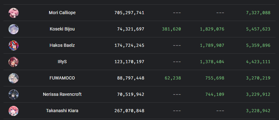This screenshot has width=279, height=120.
Task: Select the Takanashi Kiara name link
Action: click(62, 111)
